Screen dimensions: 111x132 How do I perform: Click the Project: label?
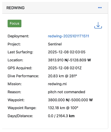click(14, 44)
